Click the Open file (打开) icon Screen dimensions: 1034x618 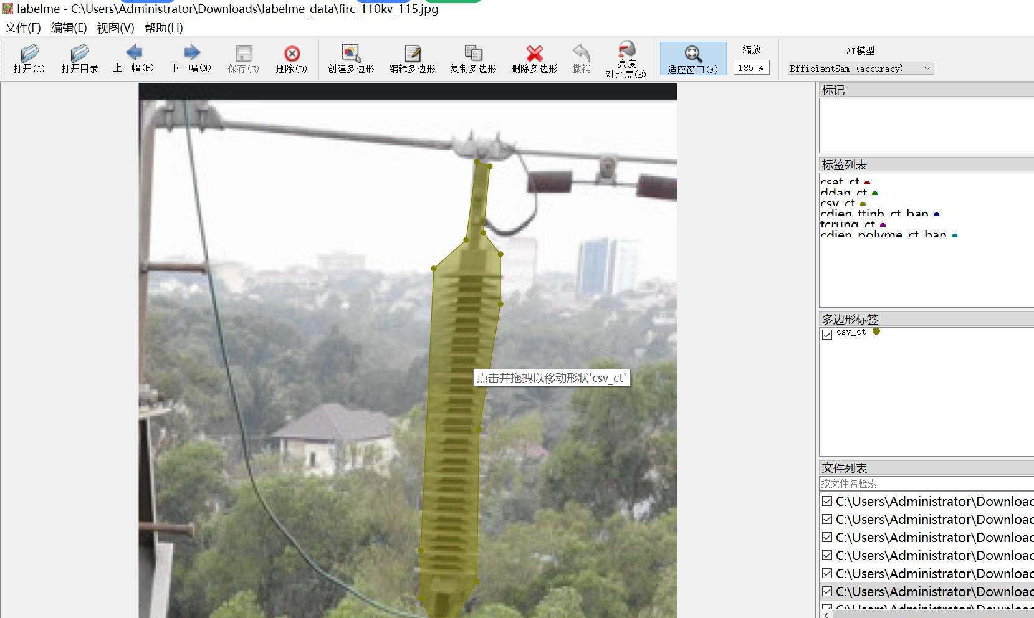(x=29, y=59)
